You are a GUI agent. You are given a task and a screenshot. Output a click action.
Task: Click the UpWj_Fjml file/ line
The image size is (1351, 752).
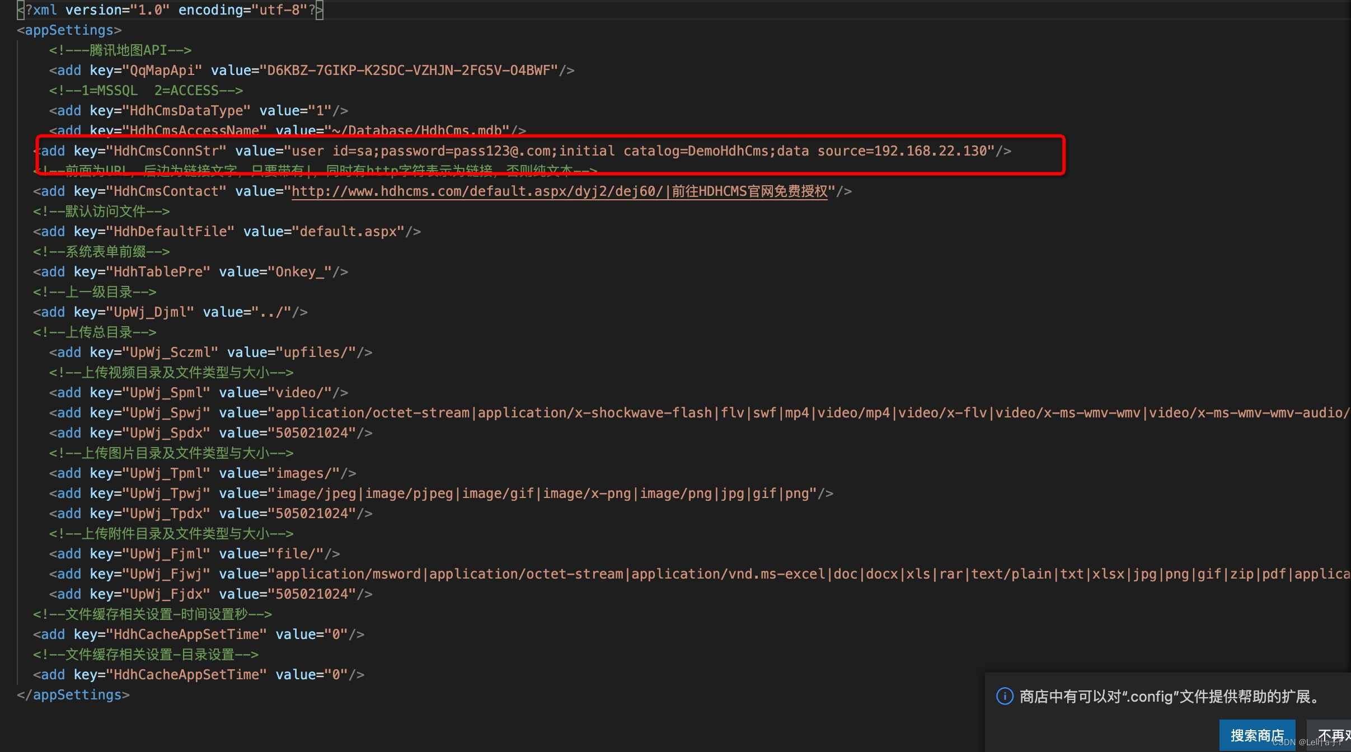point(195,554)
